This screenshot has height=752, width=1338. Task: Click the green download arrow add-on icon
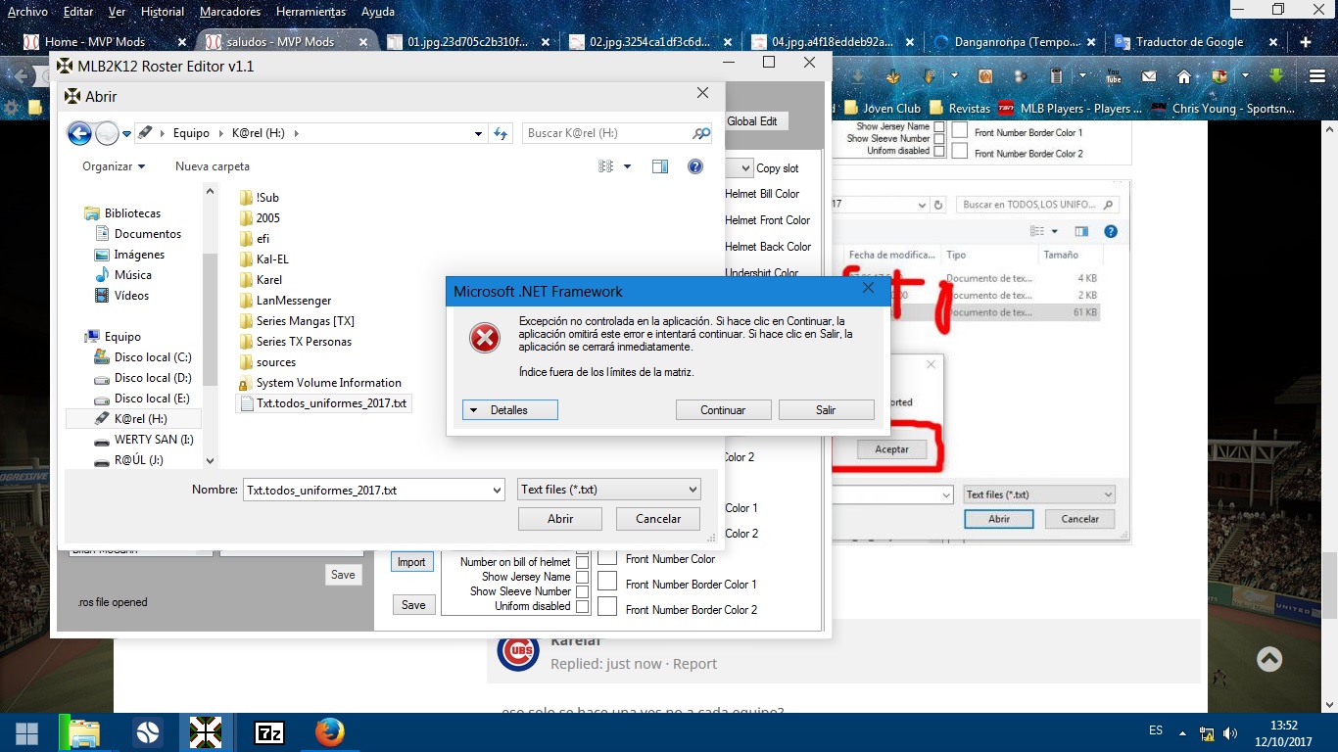tap(1276, 75)
